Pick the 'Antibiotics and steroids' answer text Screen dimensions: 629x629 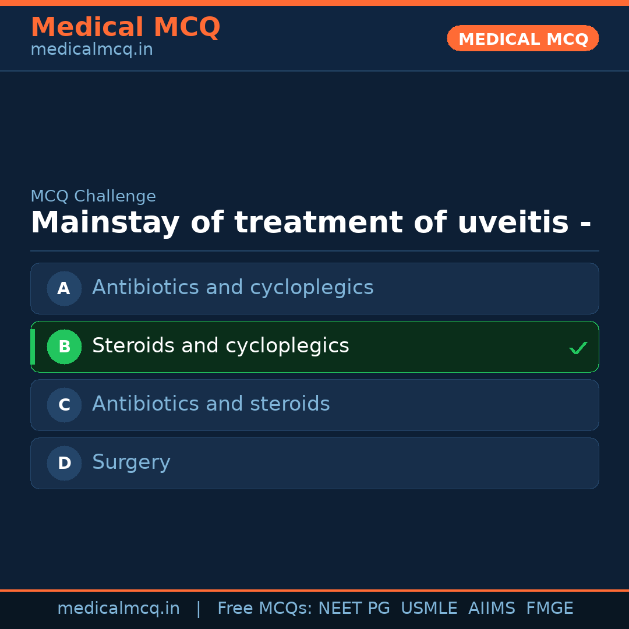tap(211, 404)
